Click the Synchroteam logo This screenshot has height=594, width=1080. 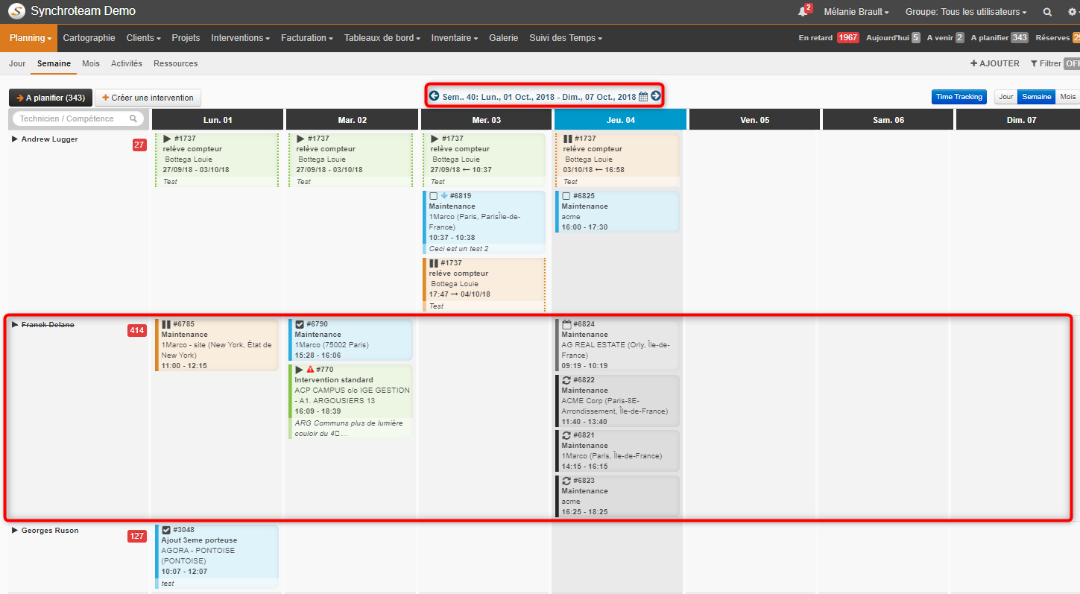tap(16, 11)
